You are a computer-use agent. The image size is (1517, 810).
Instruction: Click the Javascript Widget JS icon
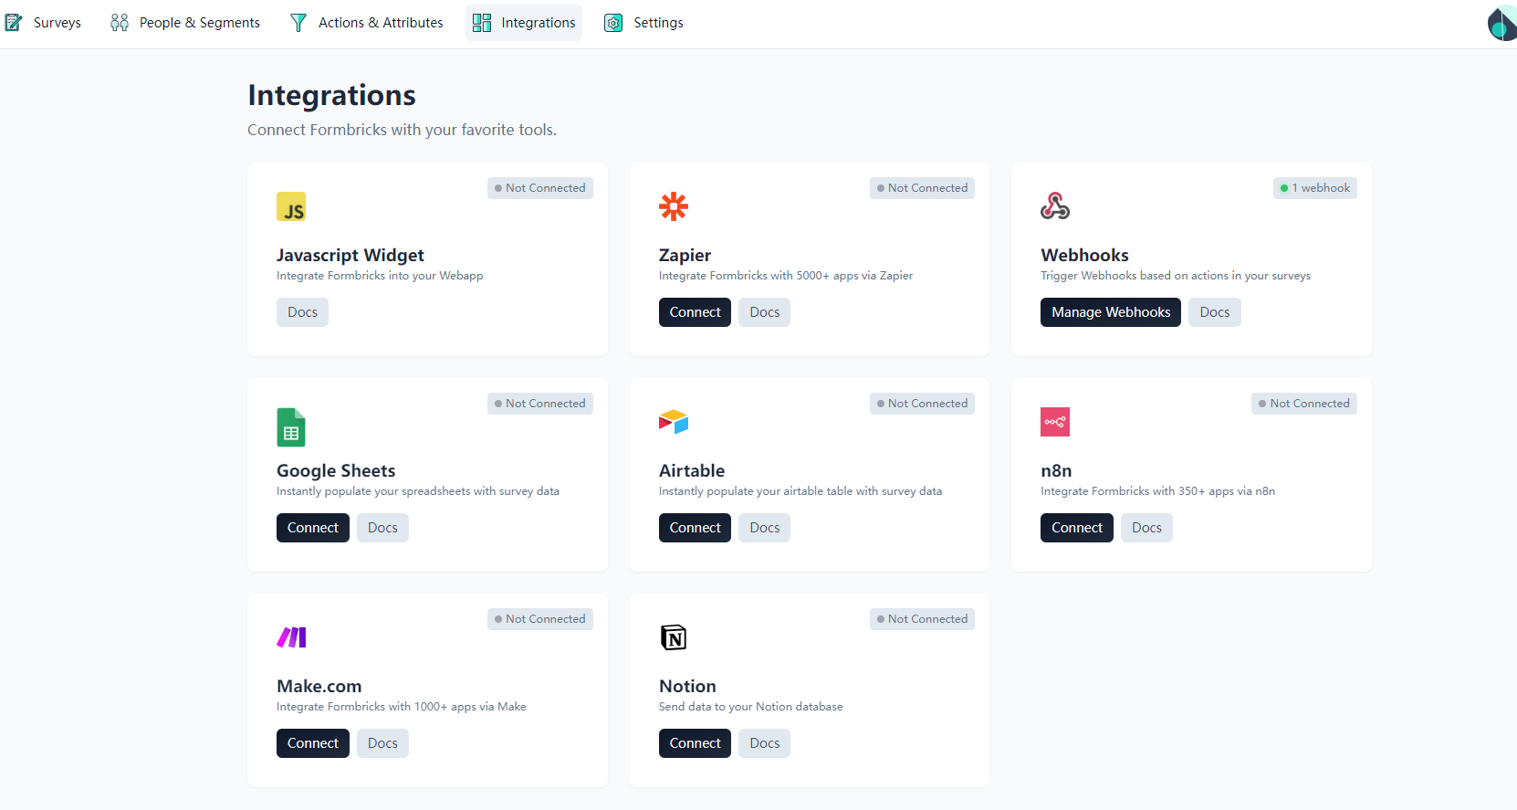point(291,206)
